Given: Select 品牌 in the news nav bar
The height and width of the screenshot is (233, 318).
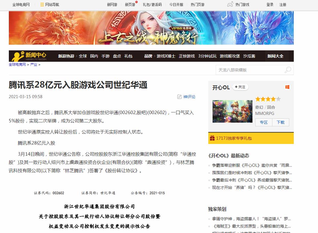Looking at the screenshot, I should (x=148, y=56).
